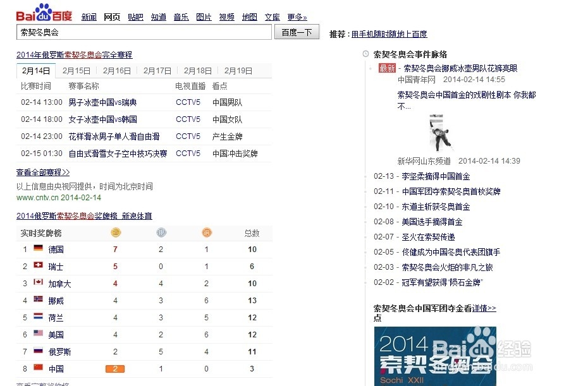Click the 俄罗斯 country name in medal table

pyautogui.click(x=59, y=352)
